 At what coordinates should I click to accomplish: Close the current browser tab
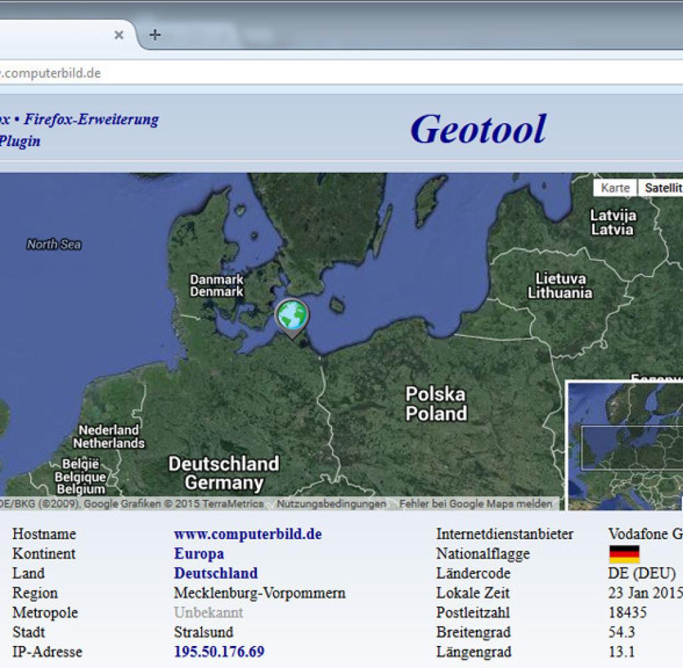click(119, 35)
